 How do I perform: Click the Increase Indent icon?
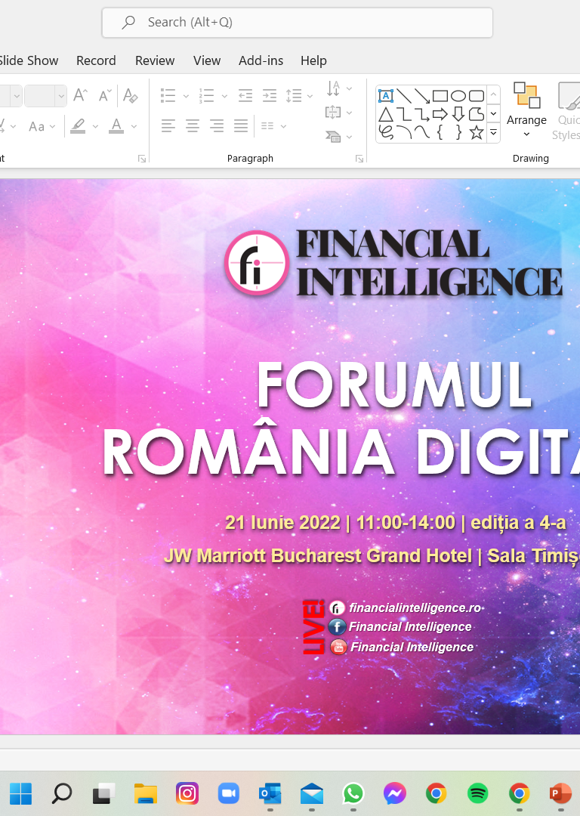(270, 96)
